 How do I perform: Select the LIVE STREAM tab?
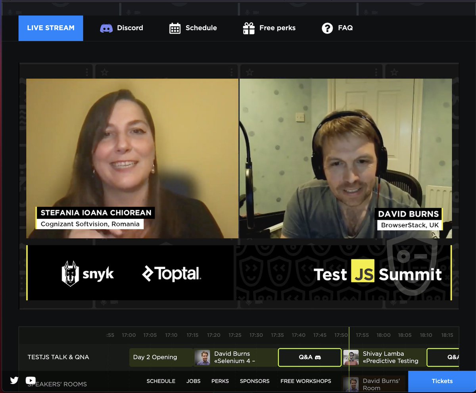[51, 28]
